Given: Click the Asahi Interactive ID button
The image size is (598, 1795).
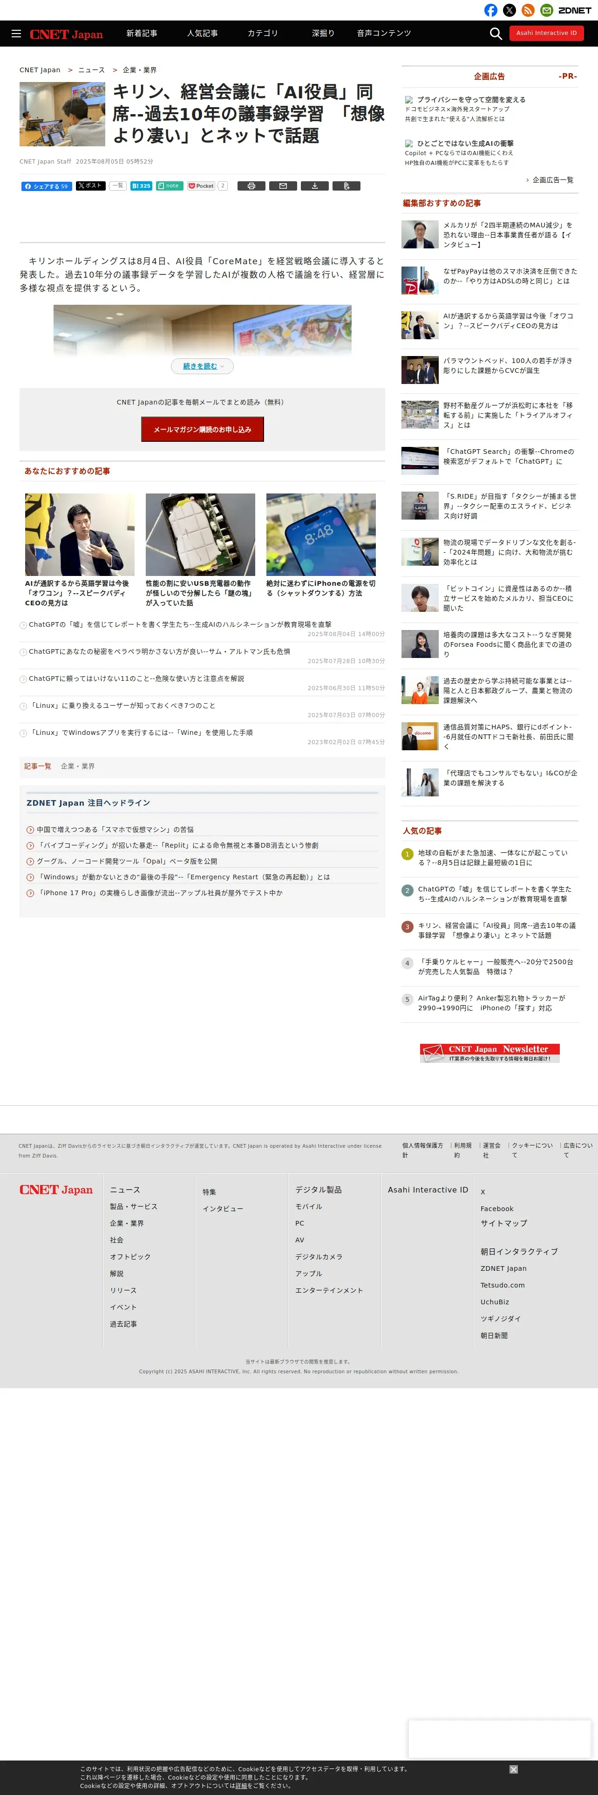Looking at the screenshot, I should pyautogui.click(x=546, y=33).
